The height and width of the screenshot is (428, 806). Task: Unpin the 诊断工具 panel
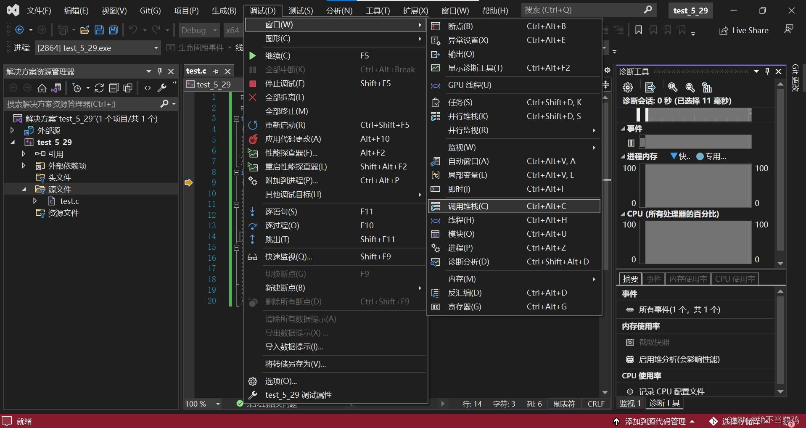[767, 71]
